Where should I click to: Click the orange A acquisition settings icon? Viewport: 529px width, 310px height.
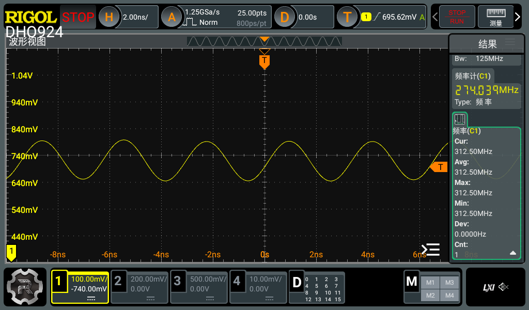[x=172, y=17]
